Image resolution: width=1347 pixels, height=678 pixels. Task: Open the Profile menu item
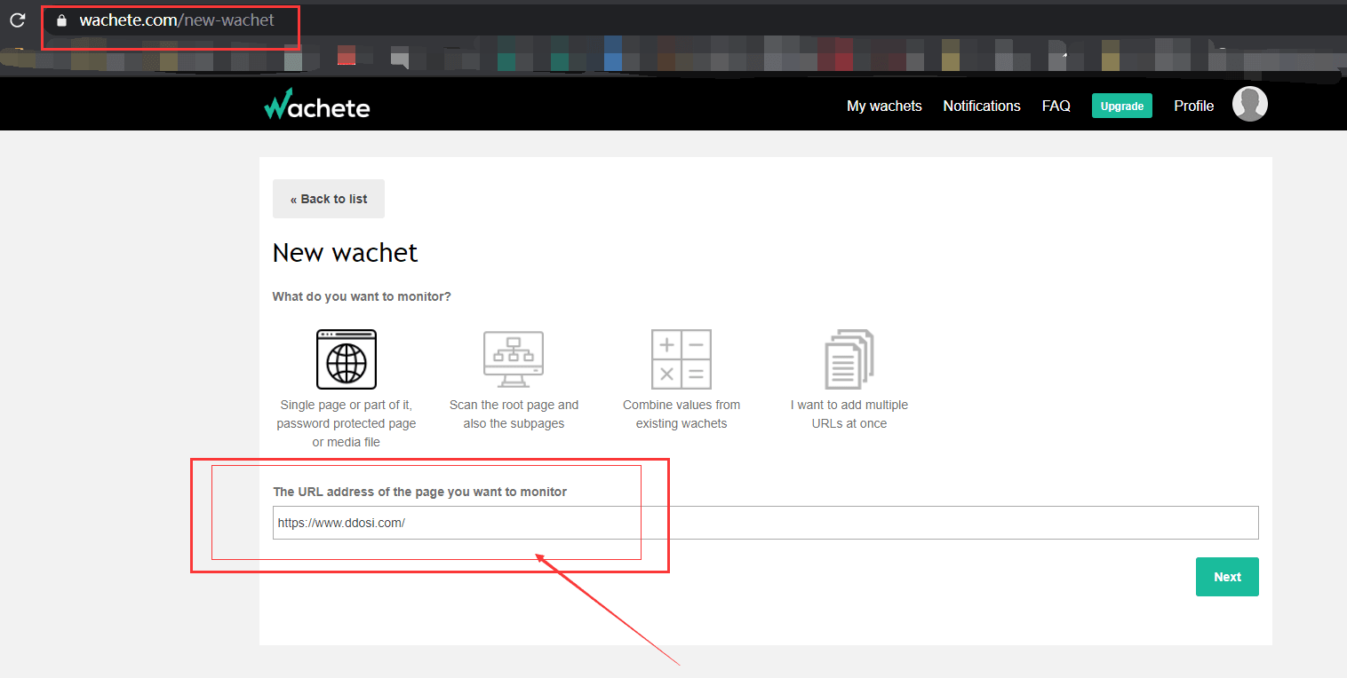[x=1193, y=106]
